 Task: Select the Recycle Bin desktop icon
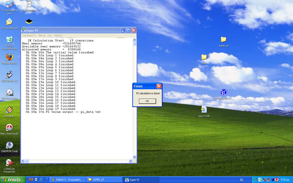click(x=9, y=43)
